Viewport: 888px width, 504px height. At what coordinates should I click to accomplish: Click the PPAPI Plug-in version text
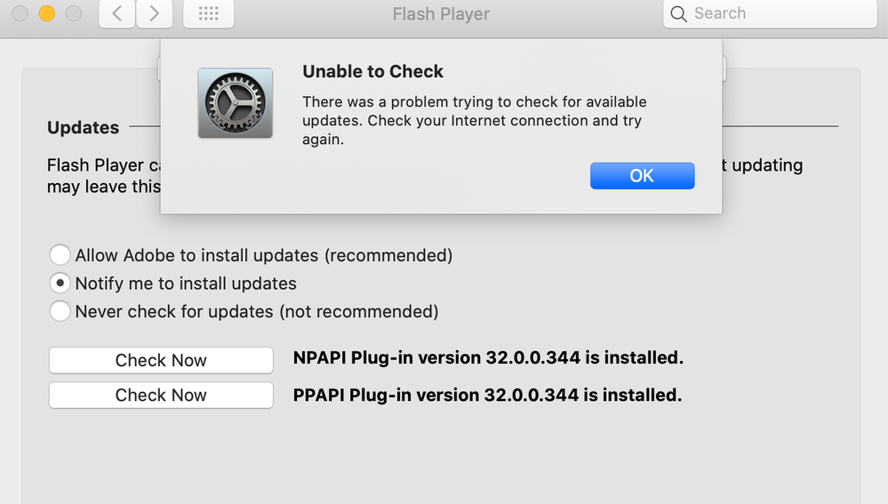pos(487,395)
